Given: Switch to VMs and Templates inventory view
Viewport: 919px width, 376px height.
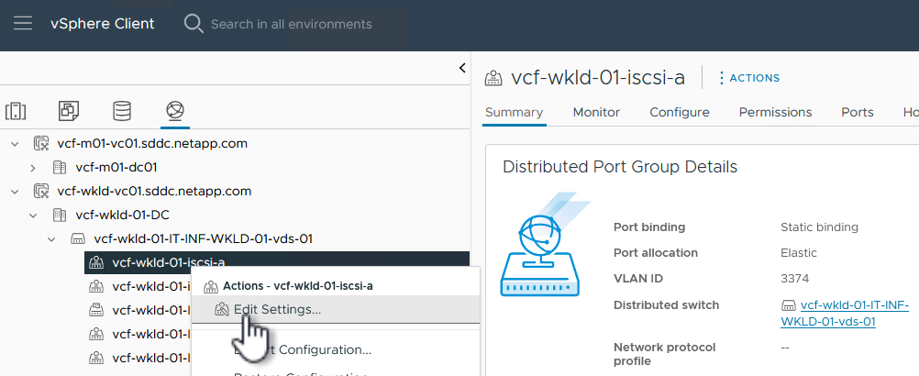Looking at the screenshot, I should tap(69, 111).
